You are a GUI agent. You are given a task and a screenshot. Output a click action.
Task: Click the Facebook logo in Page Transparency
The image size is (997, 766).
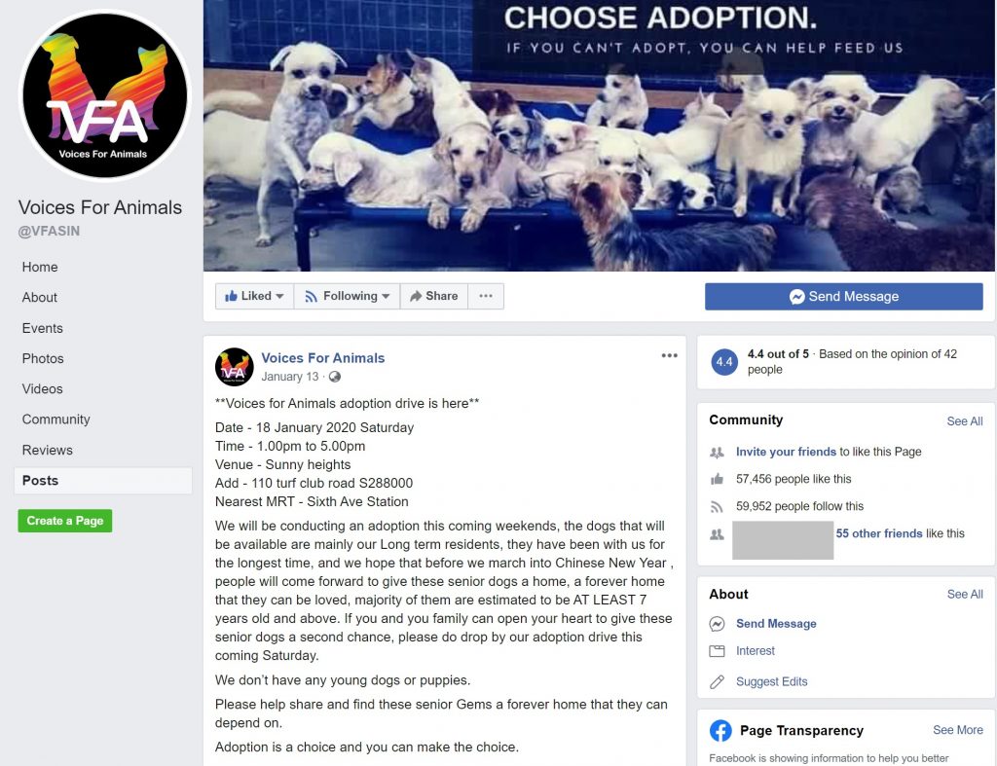click(720, 730)
